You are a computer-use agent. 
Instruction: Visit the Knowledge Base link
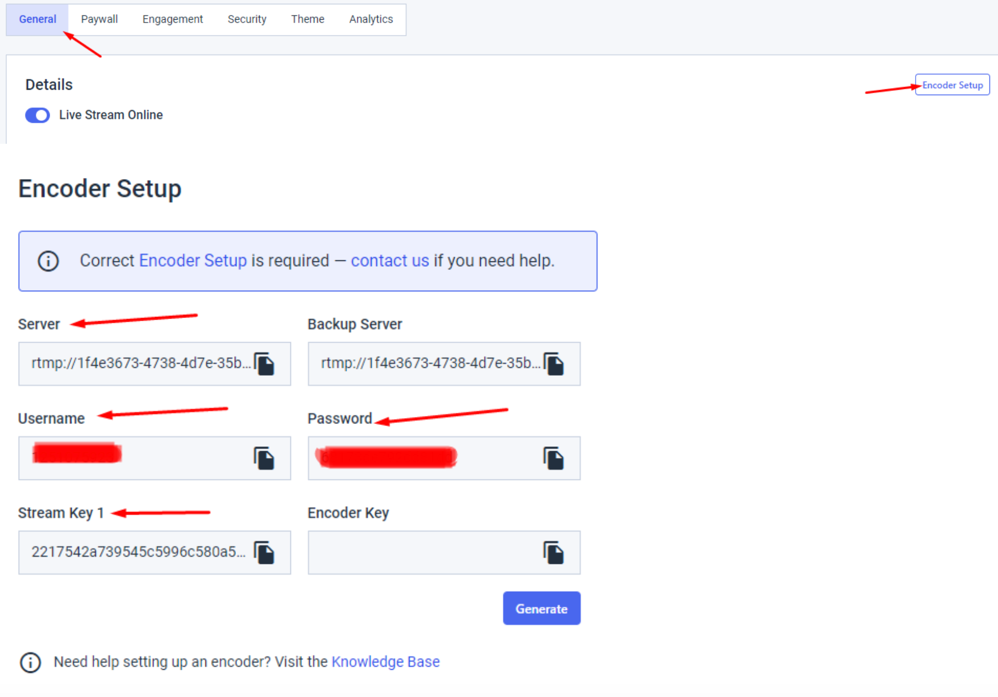[386, 662]
